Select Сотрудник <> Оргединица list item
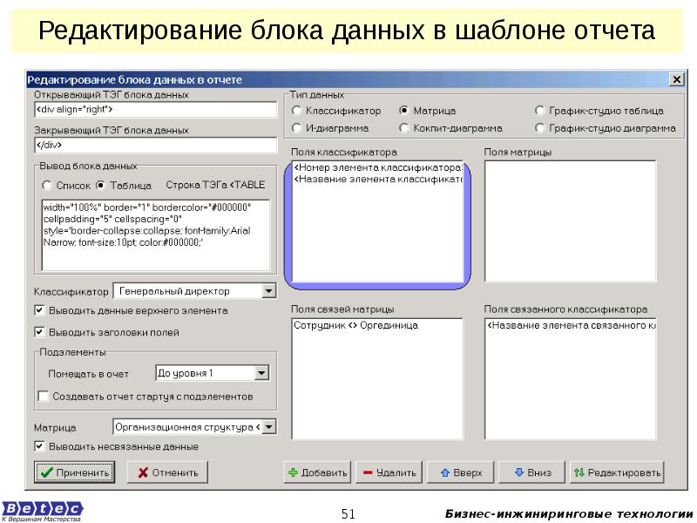This screenshot has width=697, height=523. pos(356,325)
